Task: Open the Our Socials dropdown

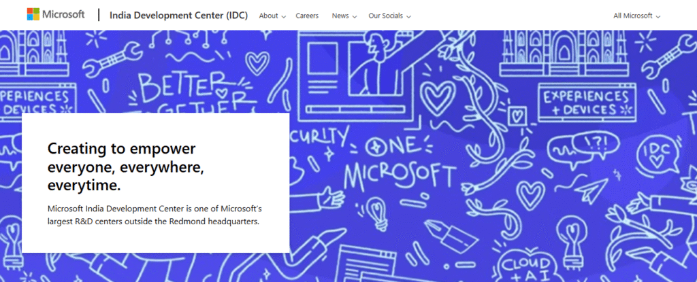Action: tap(389, 16)
